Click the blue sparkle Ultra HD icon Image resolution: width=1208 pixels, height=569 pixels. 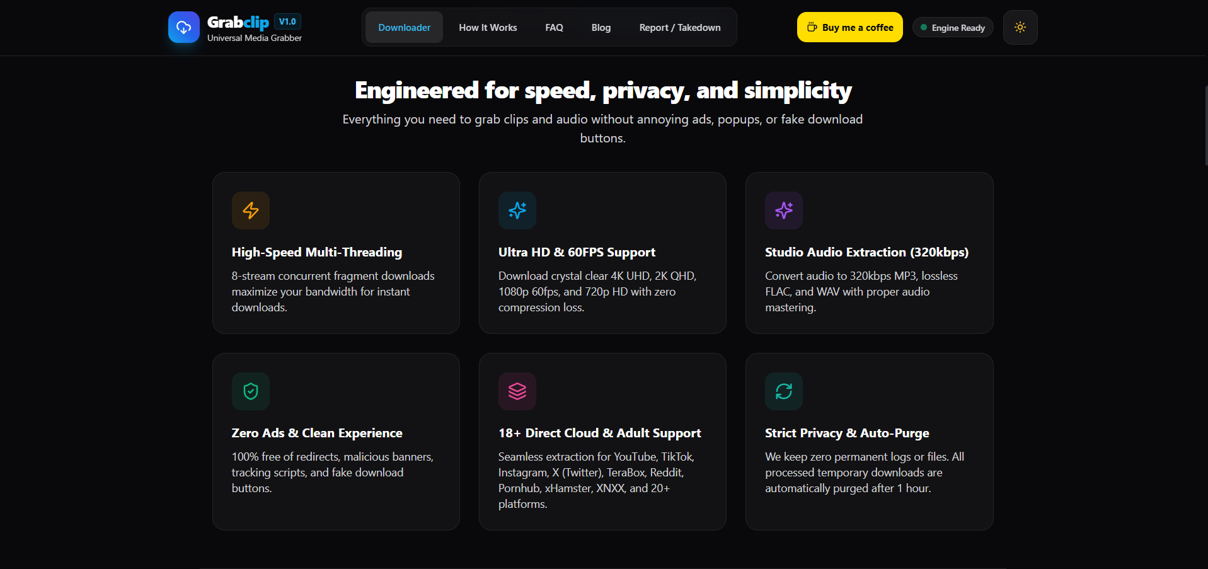pos(517,210)
